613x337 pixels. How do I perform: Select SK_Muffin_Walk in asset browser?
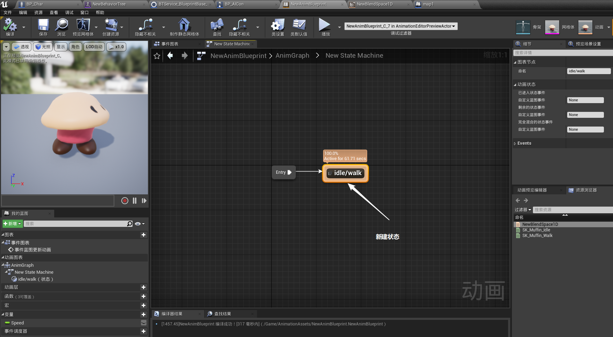click(x=537, y=236)
